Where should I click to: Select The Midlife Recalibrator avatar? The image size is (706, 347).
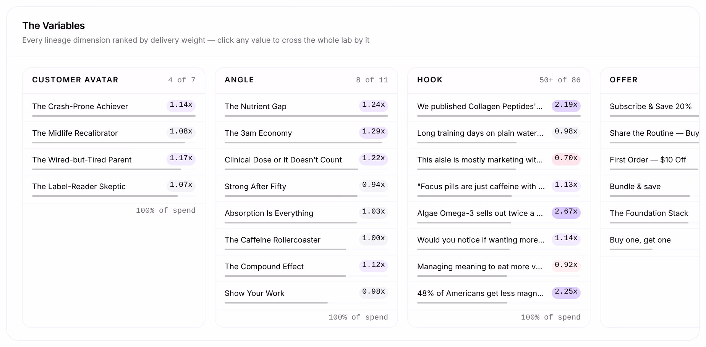(114, 134)
